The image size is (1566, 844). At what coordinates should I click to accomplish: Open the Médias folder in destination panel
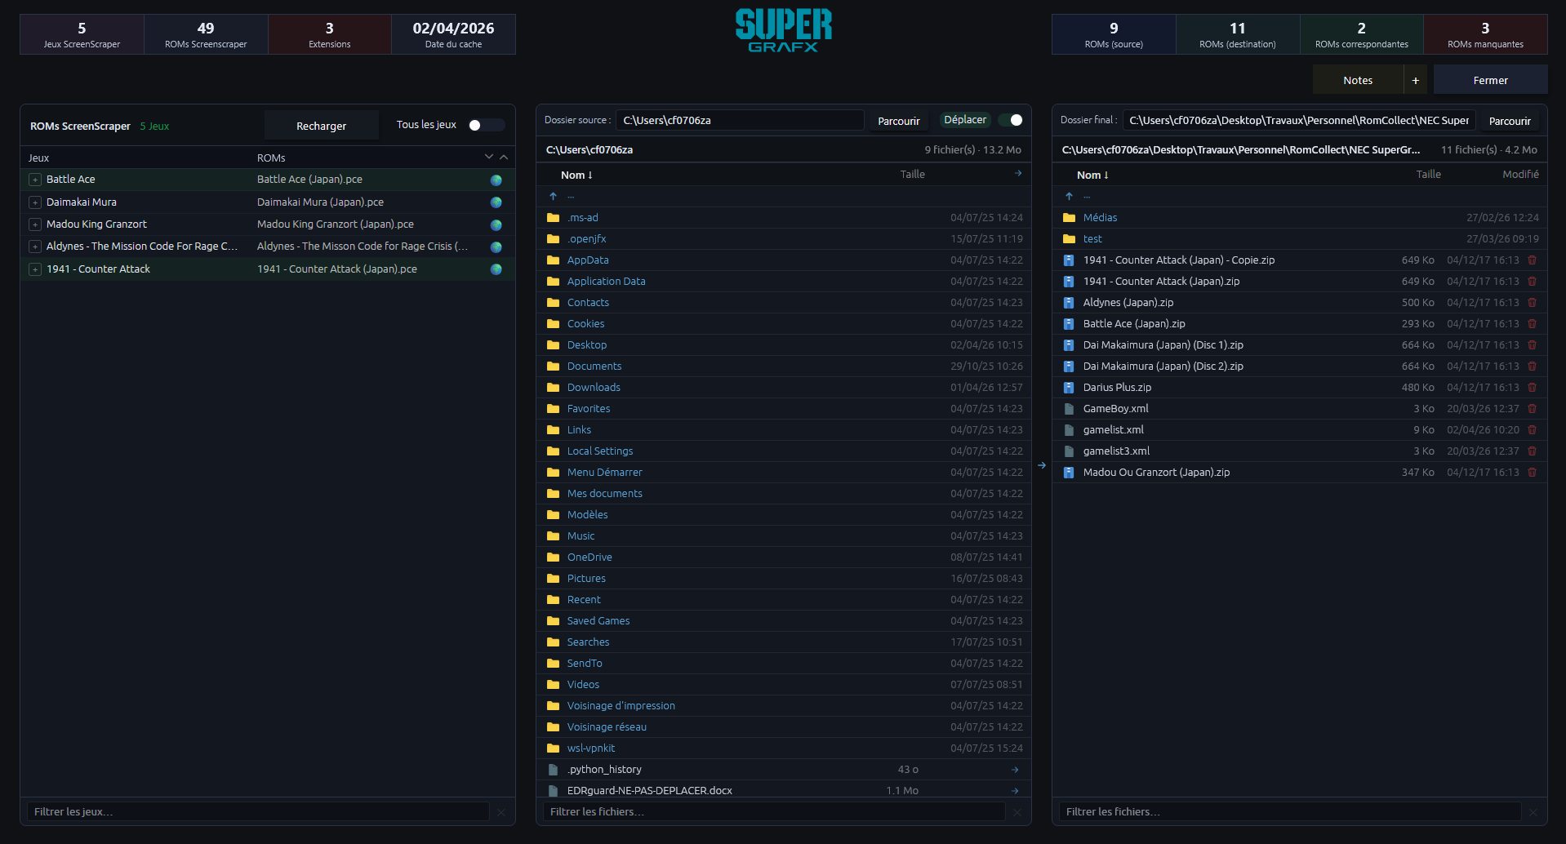point(1100,218)
